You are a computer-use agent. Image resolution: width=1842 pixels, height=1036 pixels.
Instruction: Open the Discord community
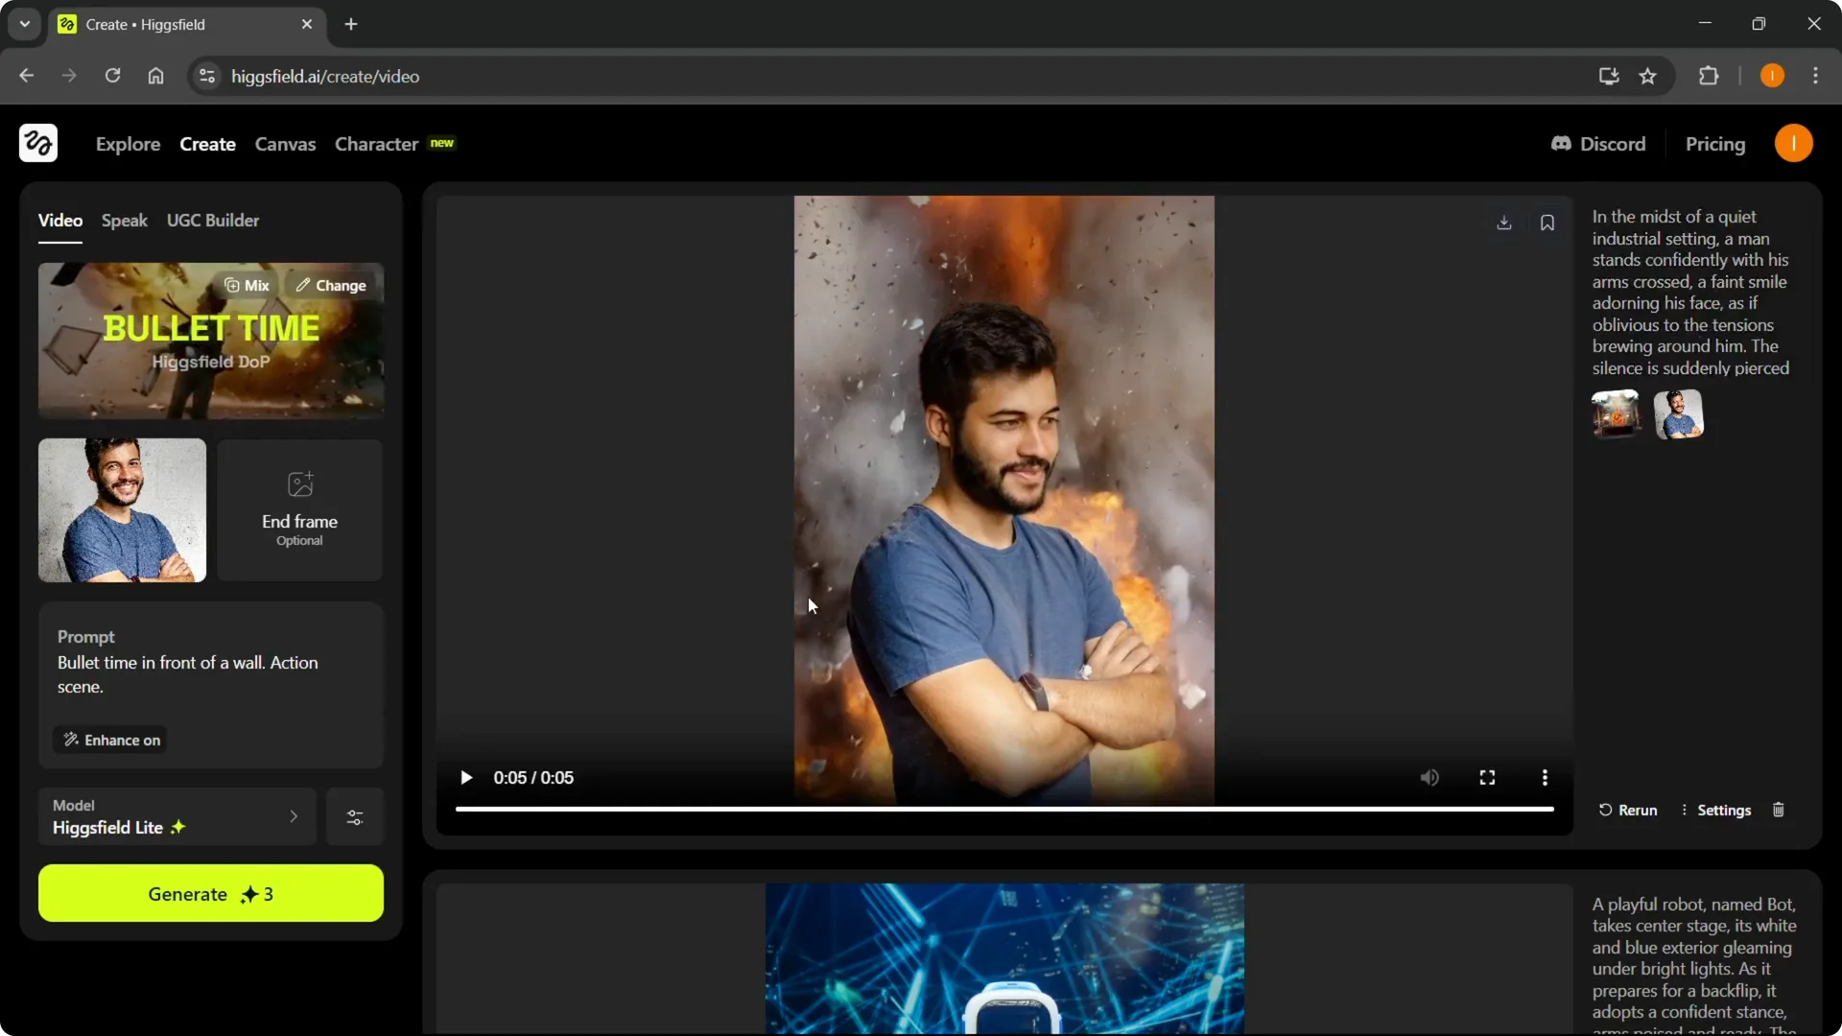click(1598, 144)
